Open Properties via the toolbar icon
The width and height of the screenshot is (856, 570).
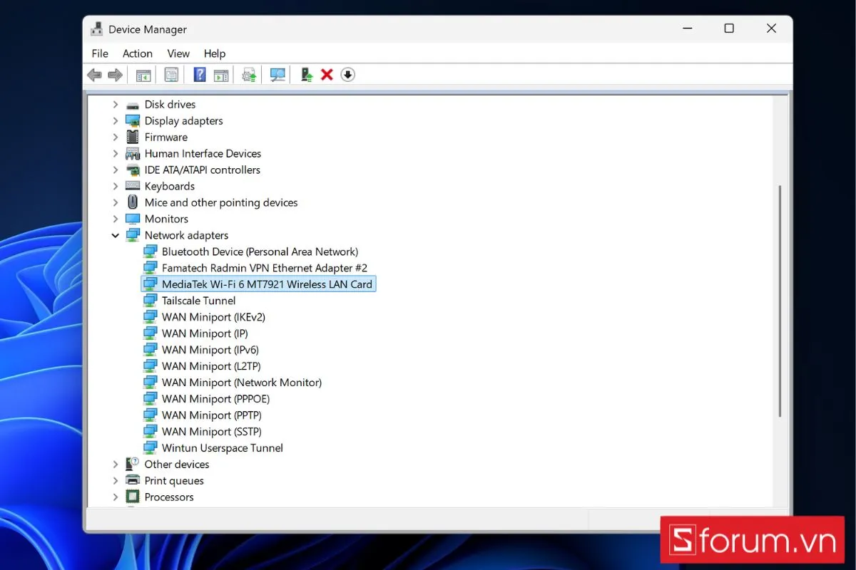click(171, 75)
